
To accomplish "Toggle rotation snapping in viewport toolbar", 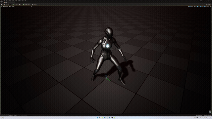I will tap(201, 7).
